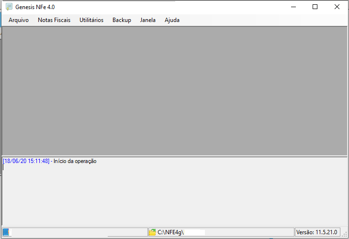Click the Genesis NFe 4.0 title text
The width and height of the screenshot is (349, 239).
[x=35, y=7]
